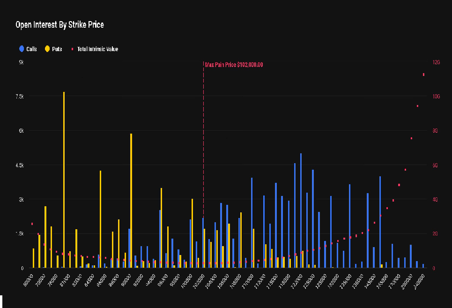Hide the Puts series via its legend label
452x308 pixels.
click(x=57, y=49)
